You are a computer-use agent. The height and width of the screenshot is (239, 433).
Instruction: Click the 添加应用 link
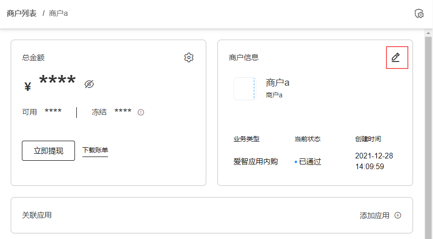coord(374,216)
